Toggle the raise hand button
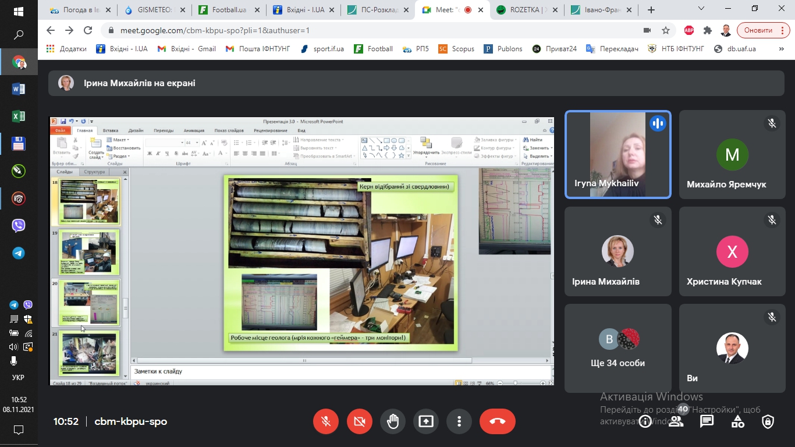The height and width of the screenshot is (447, 795). tap(393, 421)
